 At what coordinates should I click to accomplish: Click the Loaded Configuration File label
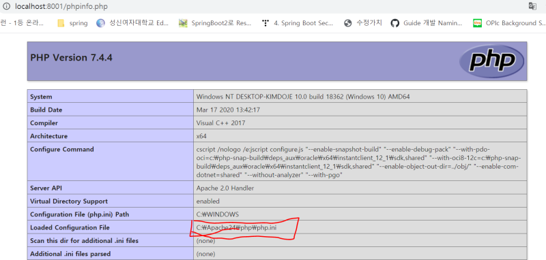[70, 228]
